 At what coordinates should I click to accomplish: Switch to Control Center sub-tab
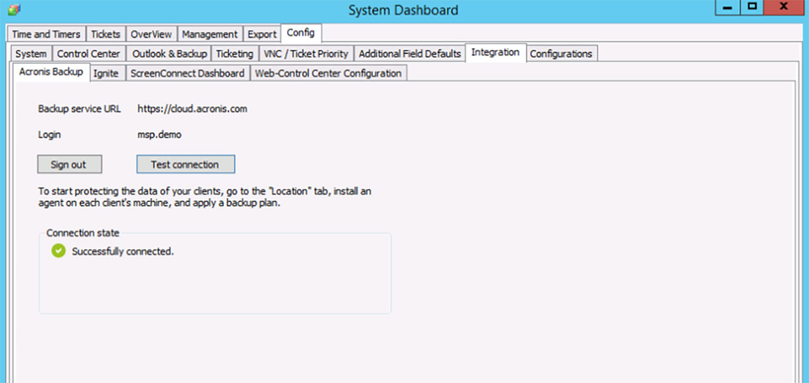89,53
